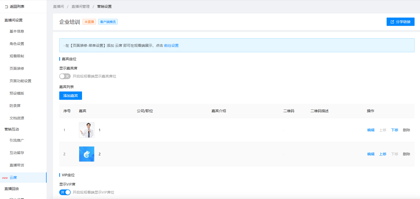Open the 前往设置 link
Image resolution: width=420 pixels, height=199 pixels.
171,45
